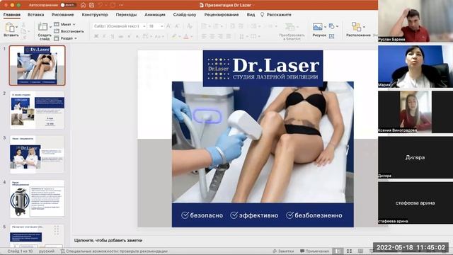Click the Undo arrow in title bar
The width and height of the screenshot is (453, 255).
tap(101, 5)
